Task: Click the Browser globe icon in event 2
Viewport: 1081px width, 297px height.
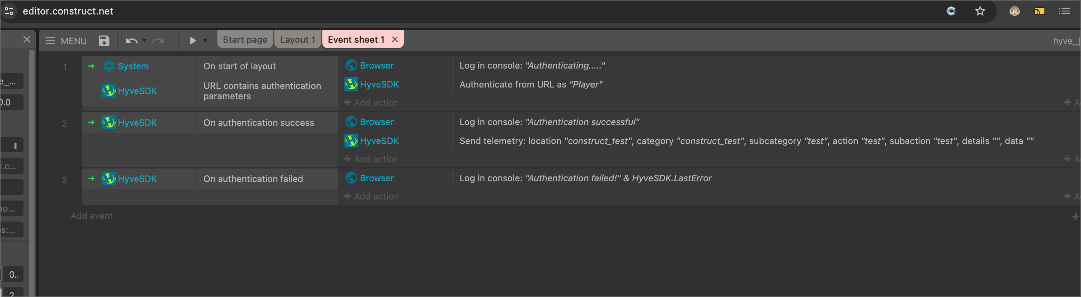Action: pyautogui.click(x=351, y=122)
